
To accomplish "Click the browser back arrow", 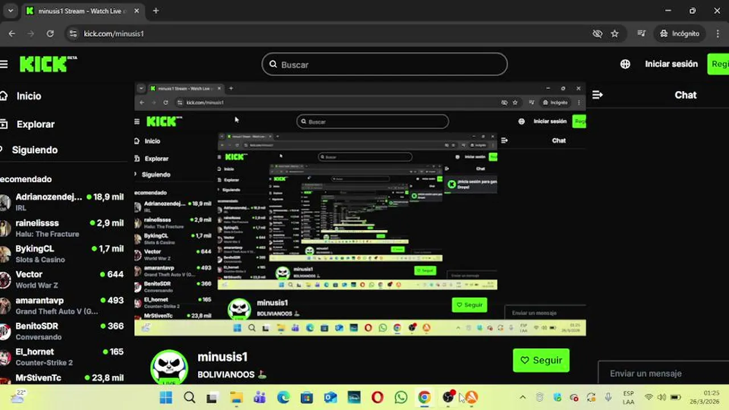I will (12, 34).
